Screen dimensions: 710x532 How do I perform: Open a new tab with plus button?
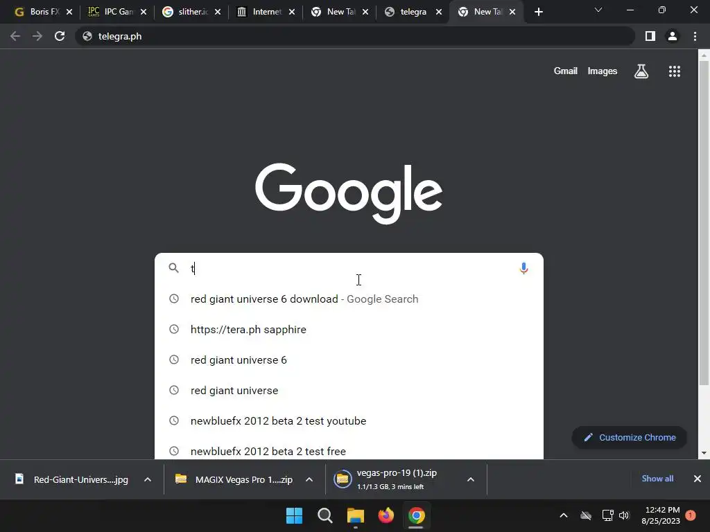pyautogui.click(x=538, y=12)
